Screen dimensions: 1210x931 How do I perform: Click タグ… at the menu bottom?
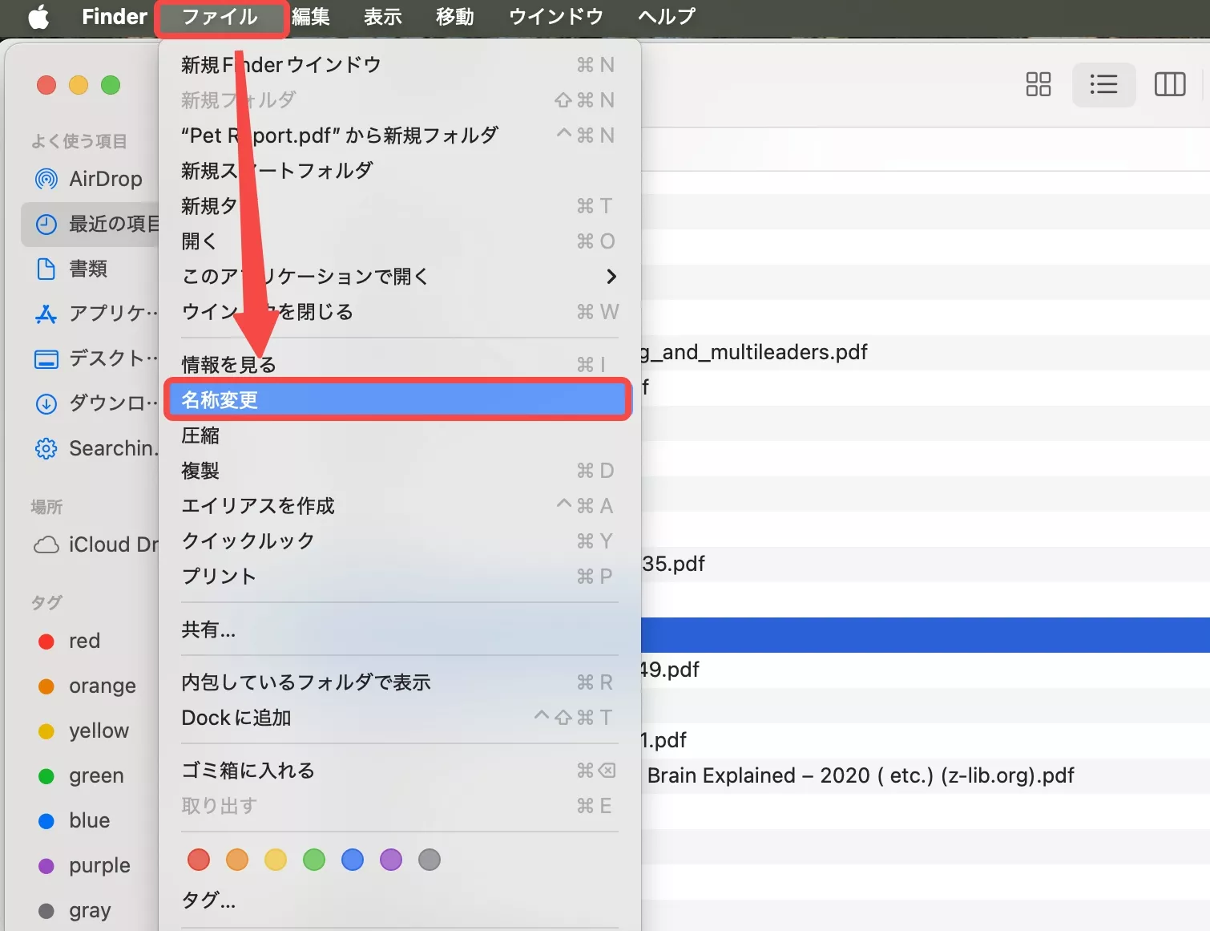(x=207, y=901)
